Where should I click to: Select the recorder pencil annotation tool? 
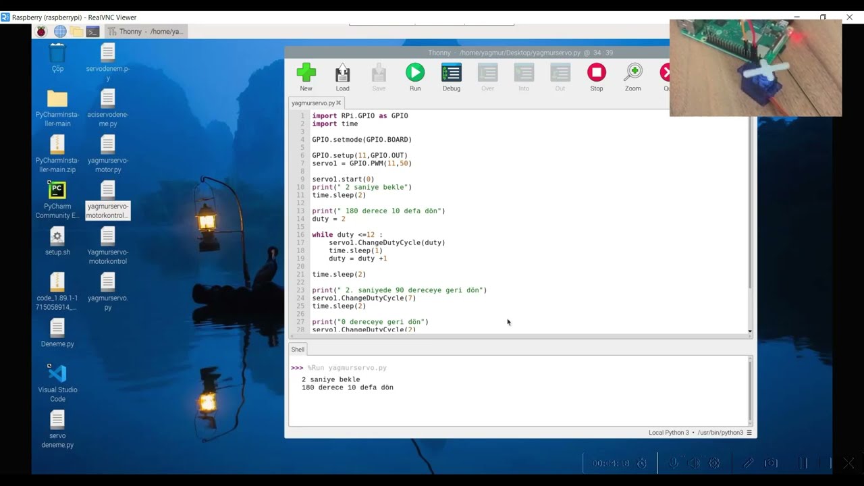click(749, 463)
